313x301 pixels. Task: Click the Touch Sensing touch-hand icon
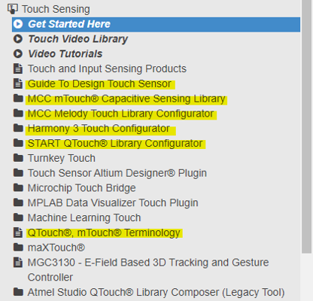tap(13, 9)
